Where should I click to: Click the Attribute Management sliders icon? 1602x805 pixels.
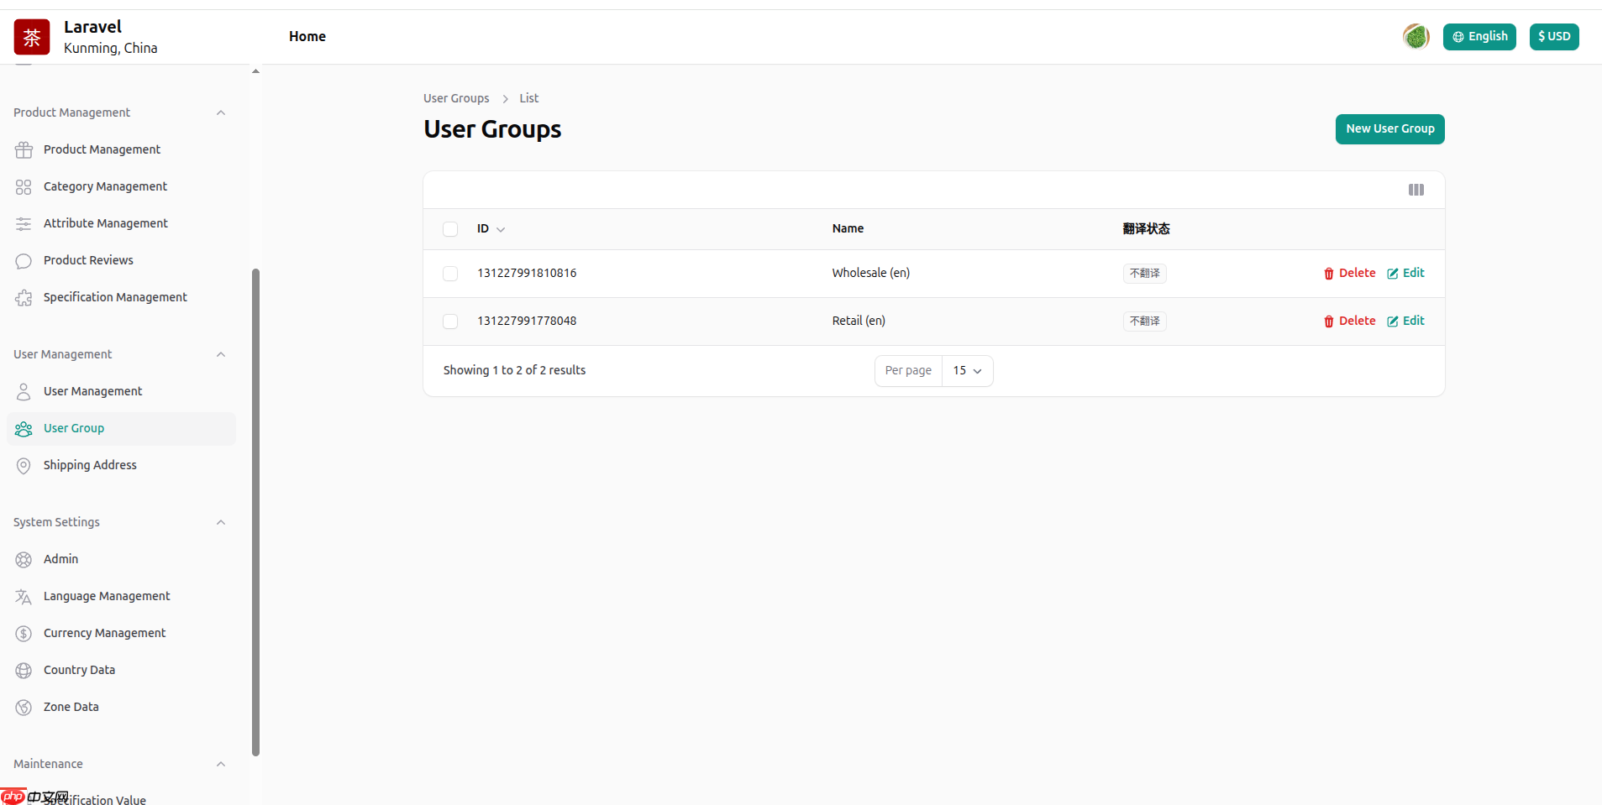24,224
